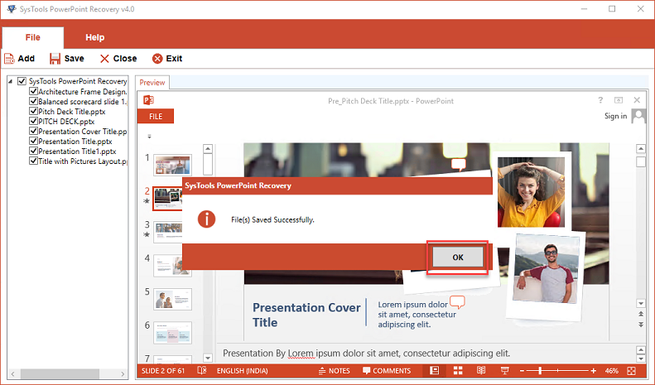
Task: Click OK in the saved successfully dialog
Action: pyautogui.click(x=458, y=257)
